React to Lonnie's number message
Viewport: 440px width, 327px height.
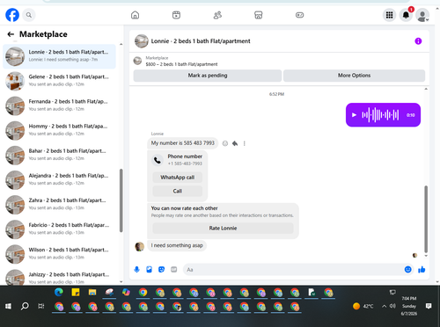[225, 143]
